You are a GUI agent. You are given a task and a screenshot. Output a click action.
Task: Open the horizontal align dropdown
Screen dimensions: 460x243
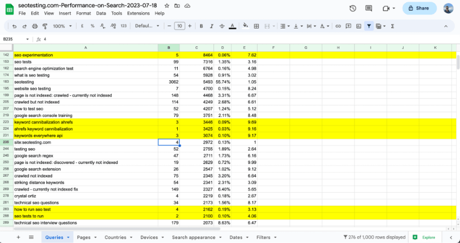pos(285,26)
